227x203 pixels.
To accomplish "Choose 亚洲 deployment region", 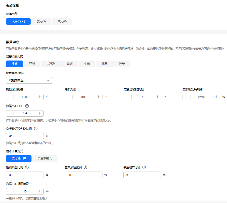I will coord(32,64).
